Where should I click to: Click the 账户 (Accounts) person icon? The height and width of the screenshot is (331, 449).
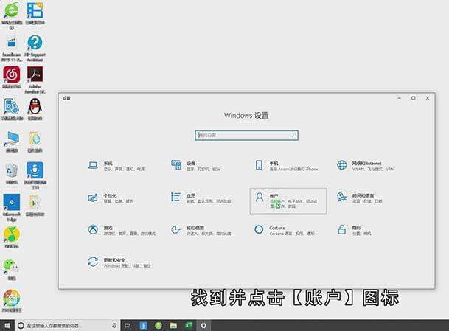tap(260, 198)
